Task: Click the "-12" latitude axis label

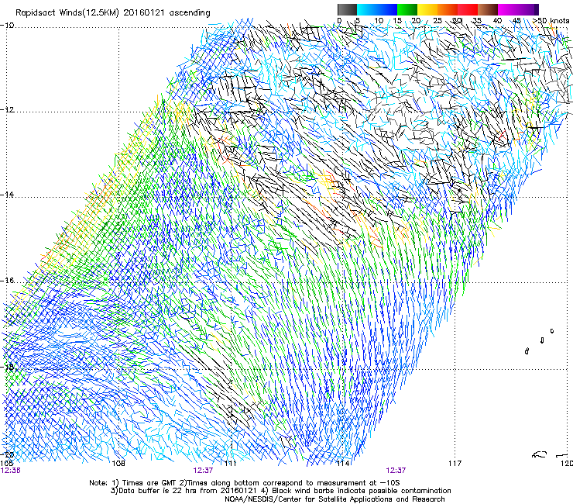Action: coord(7,109)
